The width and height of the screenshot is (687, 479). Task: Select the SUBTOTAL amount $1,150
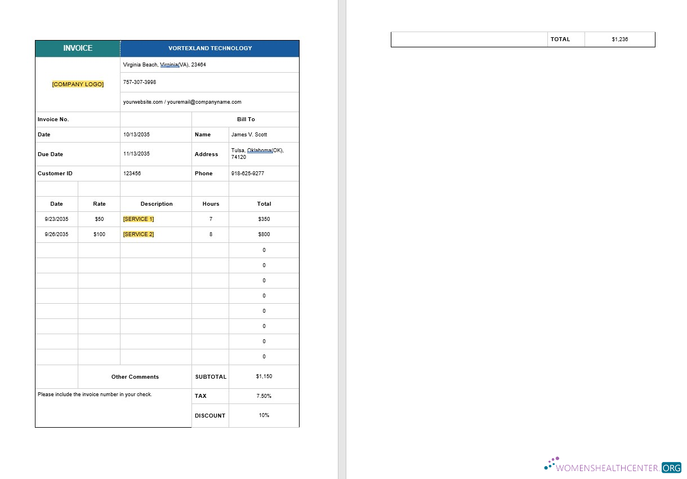[x=264, y=376]
